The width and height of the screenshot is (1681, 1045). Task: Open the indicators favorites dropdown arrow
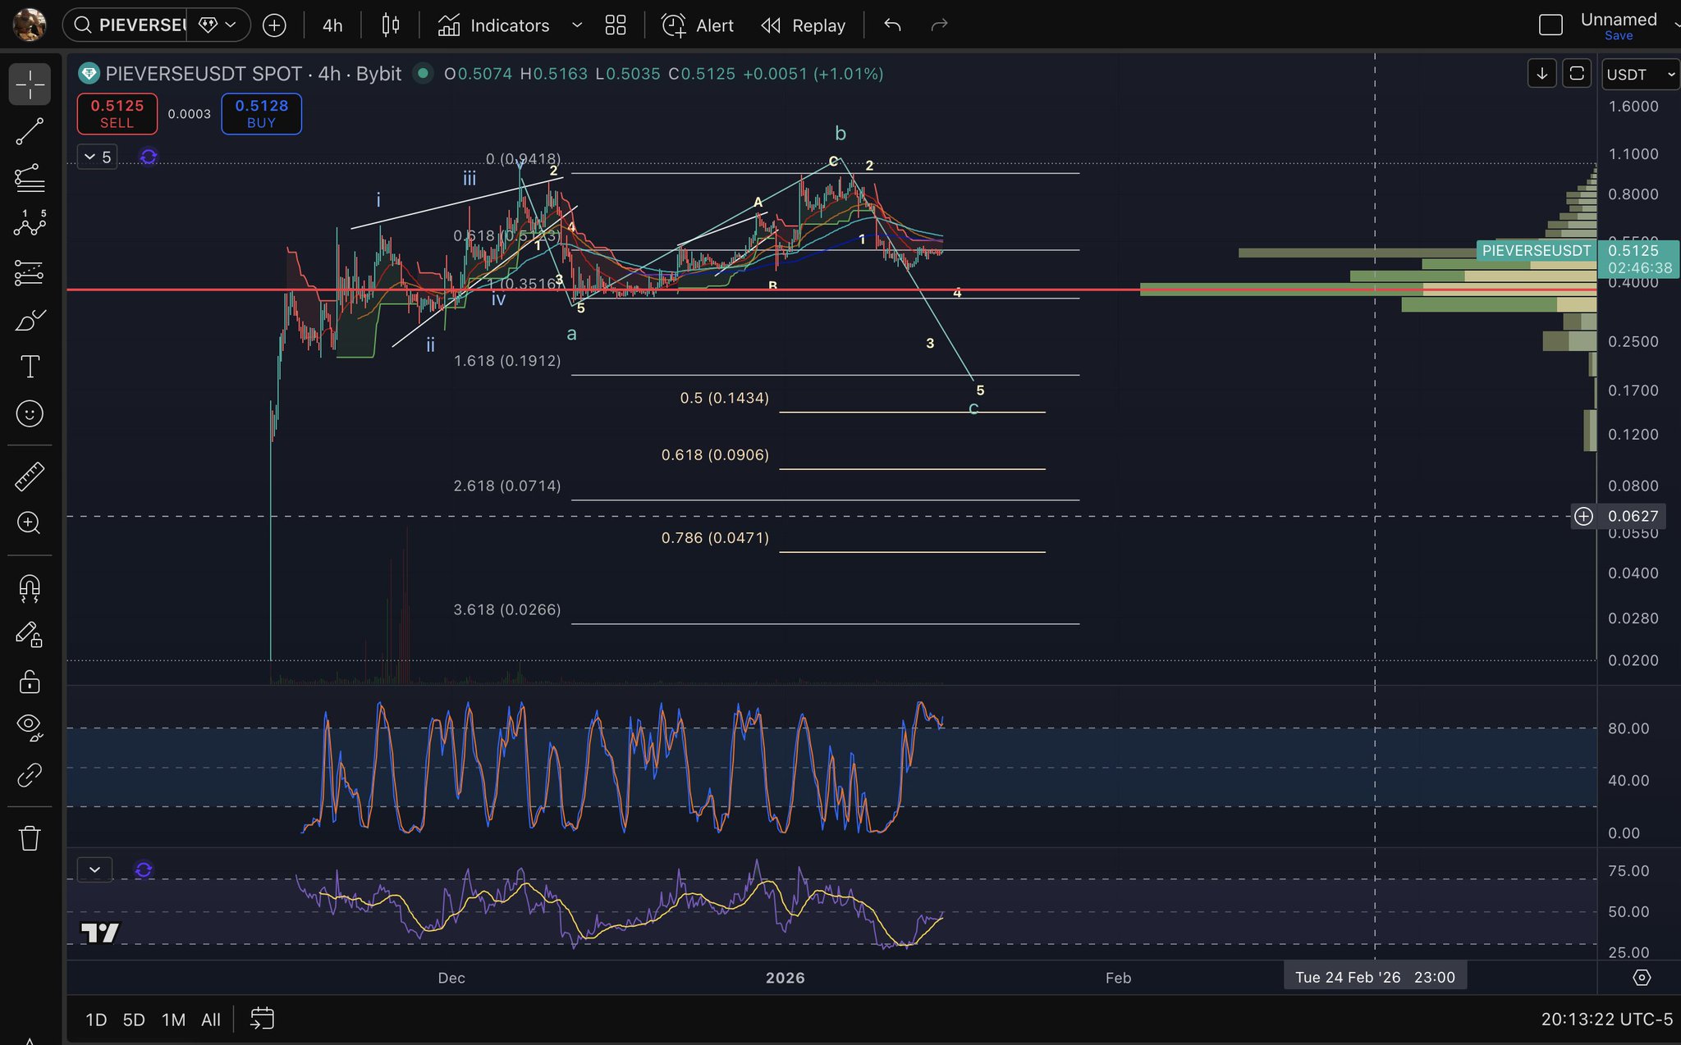577,25
